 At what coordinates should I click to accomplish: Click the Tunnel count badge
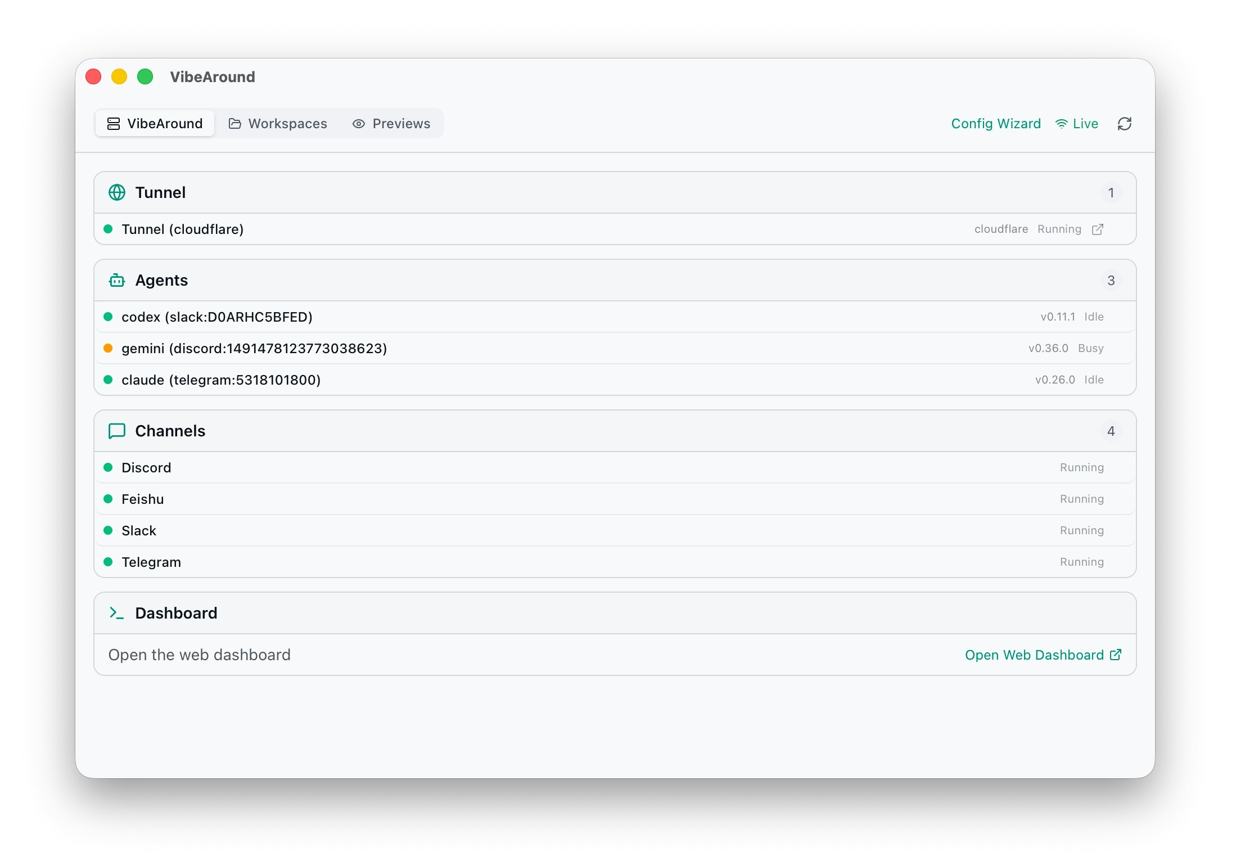tap(1111, 193)
